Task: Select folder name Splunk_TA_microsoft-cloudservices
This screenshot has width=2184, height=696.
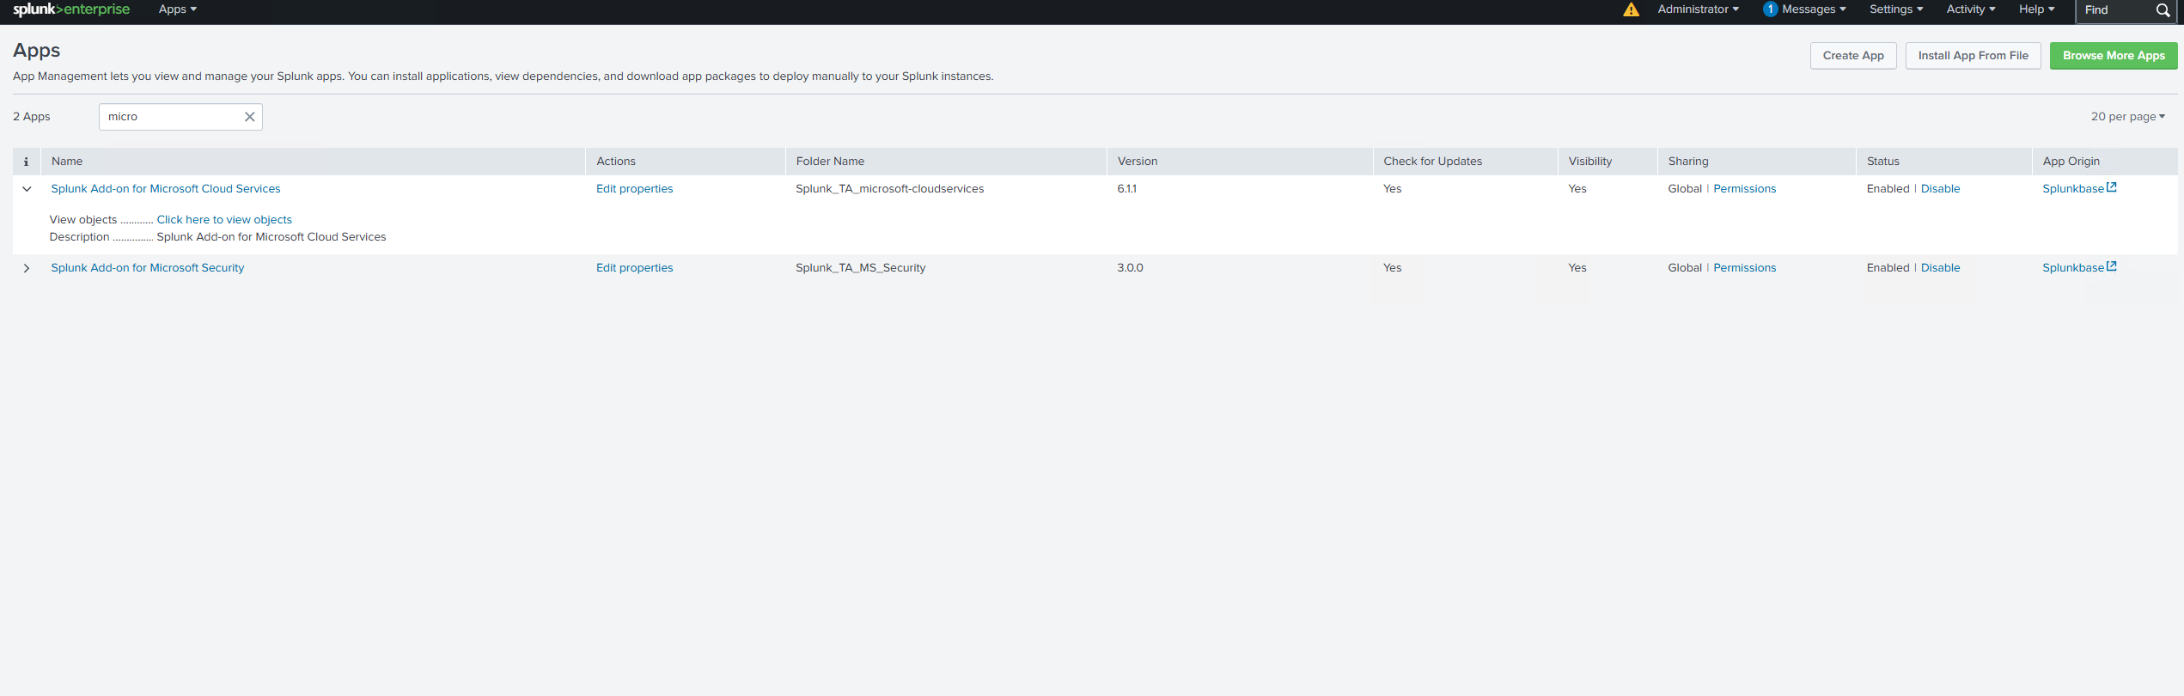Action: (890, 189)
